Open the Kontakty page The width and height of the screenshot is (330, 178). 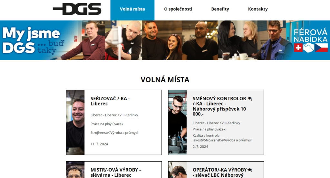(x=258, y=9)
